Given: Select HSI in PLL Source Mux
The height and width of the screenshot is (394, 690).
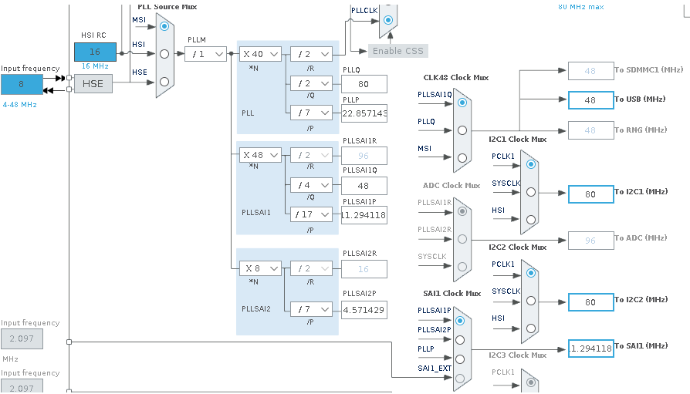Looking at the screenshot, I should point(164,53).
